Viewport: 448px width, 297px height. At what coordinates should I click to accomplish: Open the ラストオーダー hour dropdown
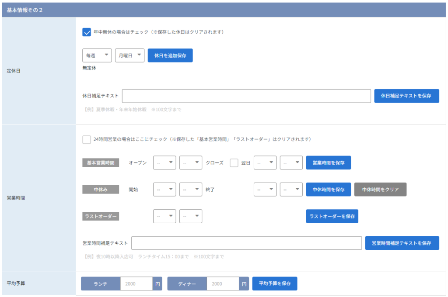[x=164, y=216]
